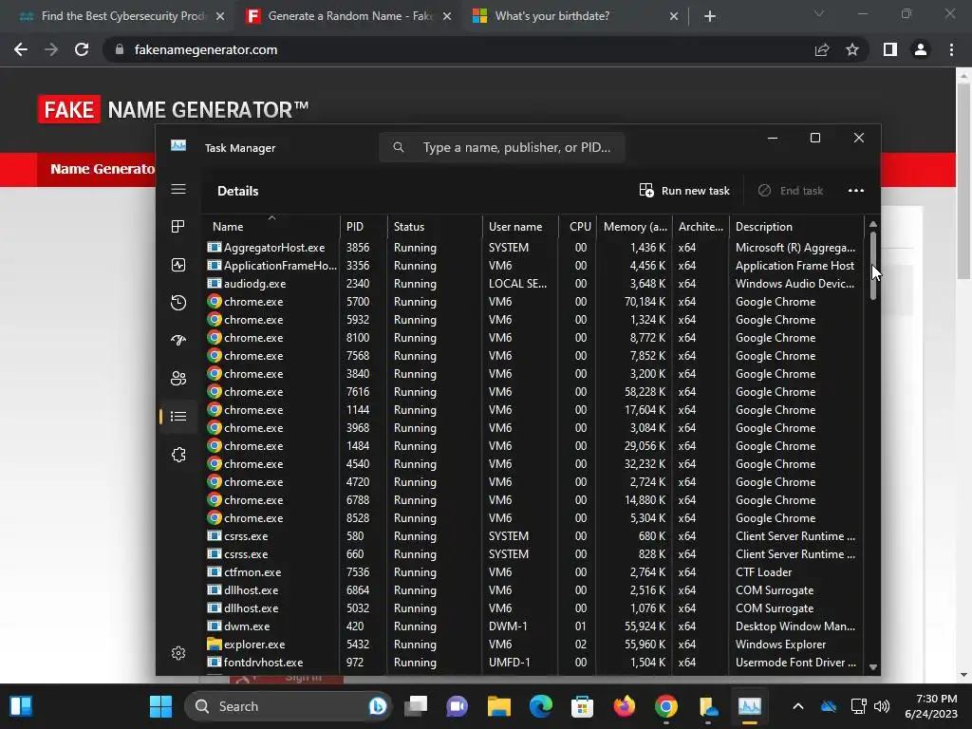Sort by the Architecture column header
972x729 pixels.
[x=701, y=226]
